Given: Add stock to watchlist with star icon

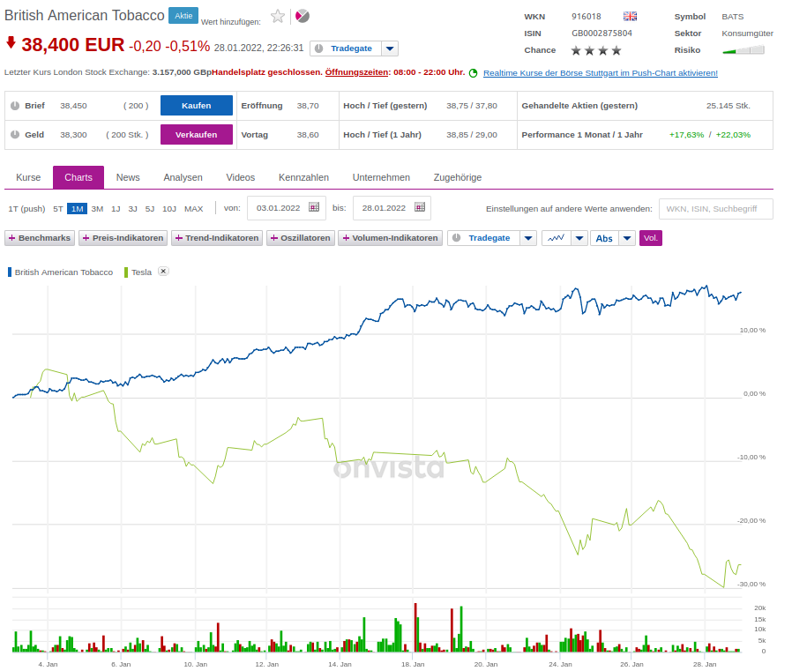Looking at the screenshot, I should 278,16.
